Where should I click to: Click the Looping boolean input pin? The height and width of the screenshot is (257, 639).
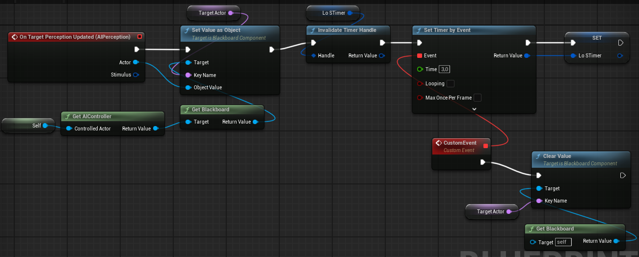click(420, 83)
